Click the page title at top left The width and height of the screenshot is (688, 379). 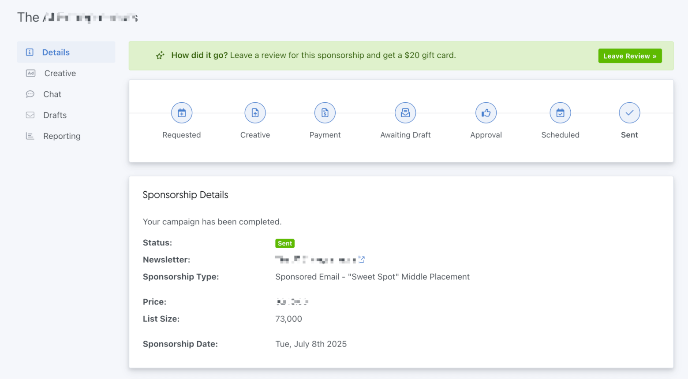coord(78,18)
